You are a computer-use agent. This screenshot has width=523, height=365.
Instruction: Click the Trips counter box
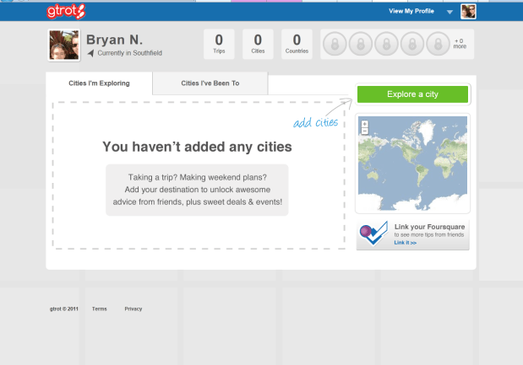[x=219, y=45]
